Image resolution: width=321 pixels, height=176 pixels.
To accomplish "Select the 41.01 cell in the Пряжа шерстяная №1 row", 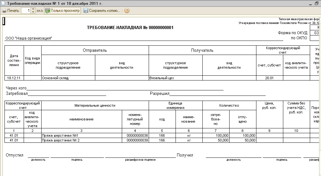I will pyautogui.click(x=14, y=135).
